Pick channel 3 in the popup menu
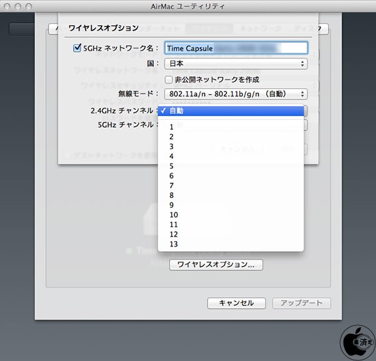This screenshot has height=361, width=376. 231,146
